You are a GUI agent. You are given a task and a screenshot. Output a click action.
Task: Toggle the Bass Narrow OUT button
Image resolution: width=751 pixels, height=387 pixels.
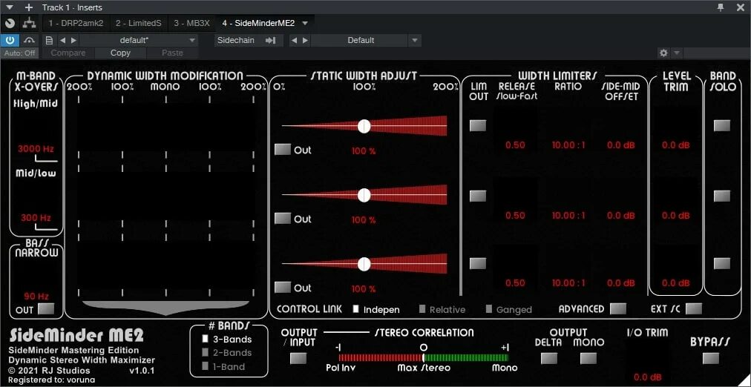click(x=46, y=309)
